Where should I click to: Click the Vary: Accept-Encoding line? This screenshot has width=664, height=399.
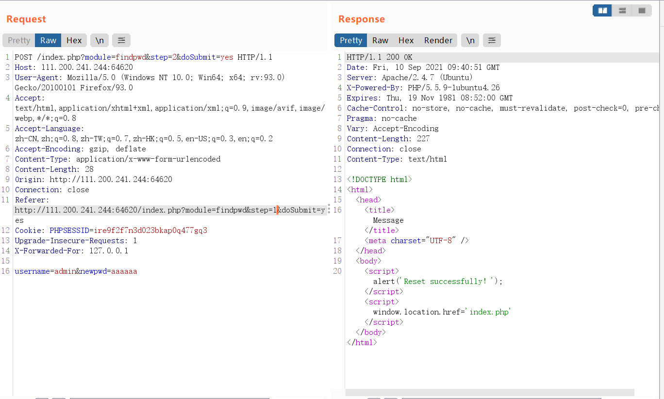pos(393,129)
